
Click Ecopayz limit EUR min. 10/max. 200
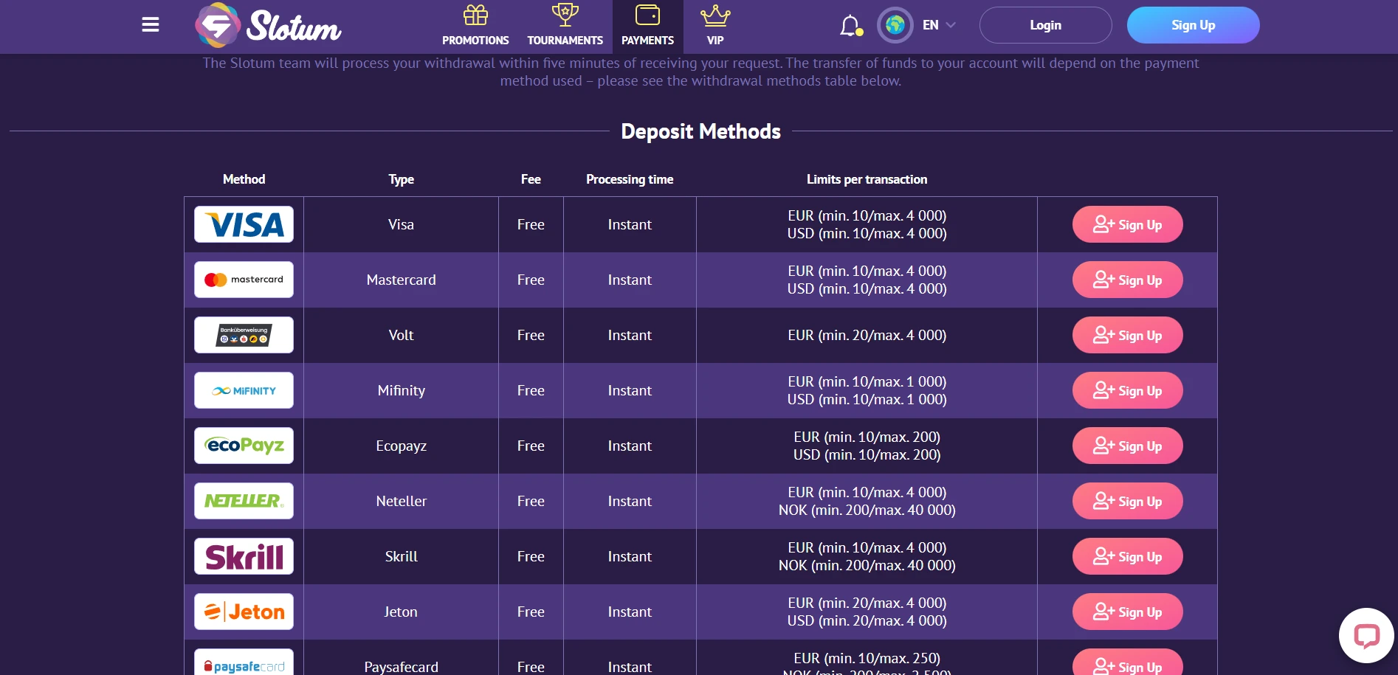[867, 437]
